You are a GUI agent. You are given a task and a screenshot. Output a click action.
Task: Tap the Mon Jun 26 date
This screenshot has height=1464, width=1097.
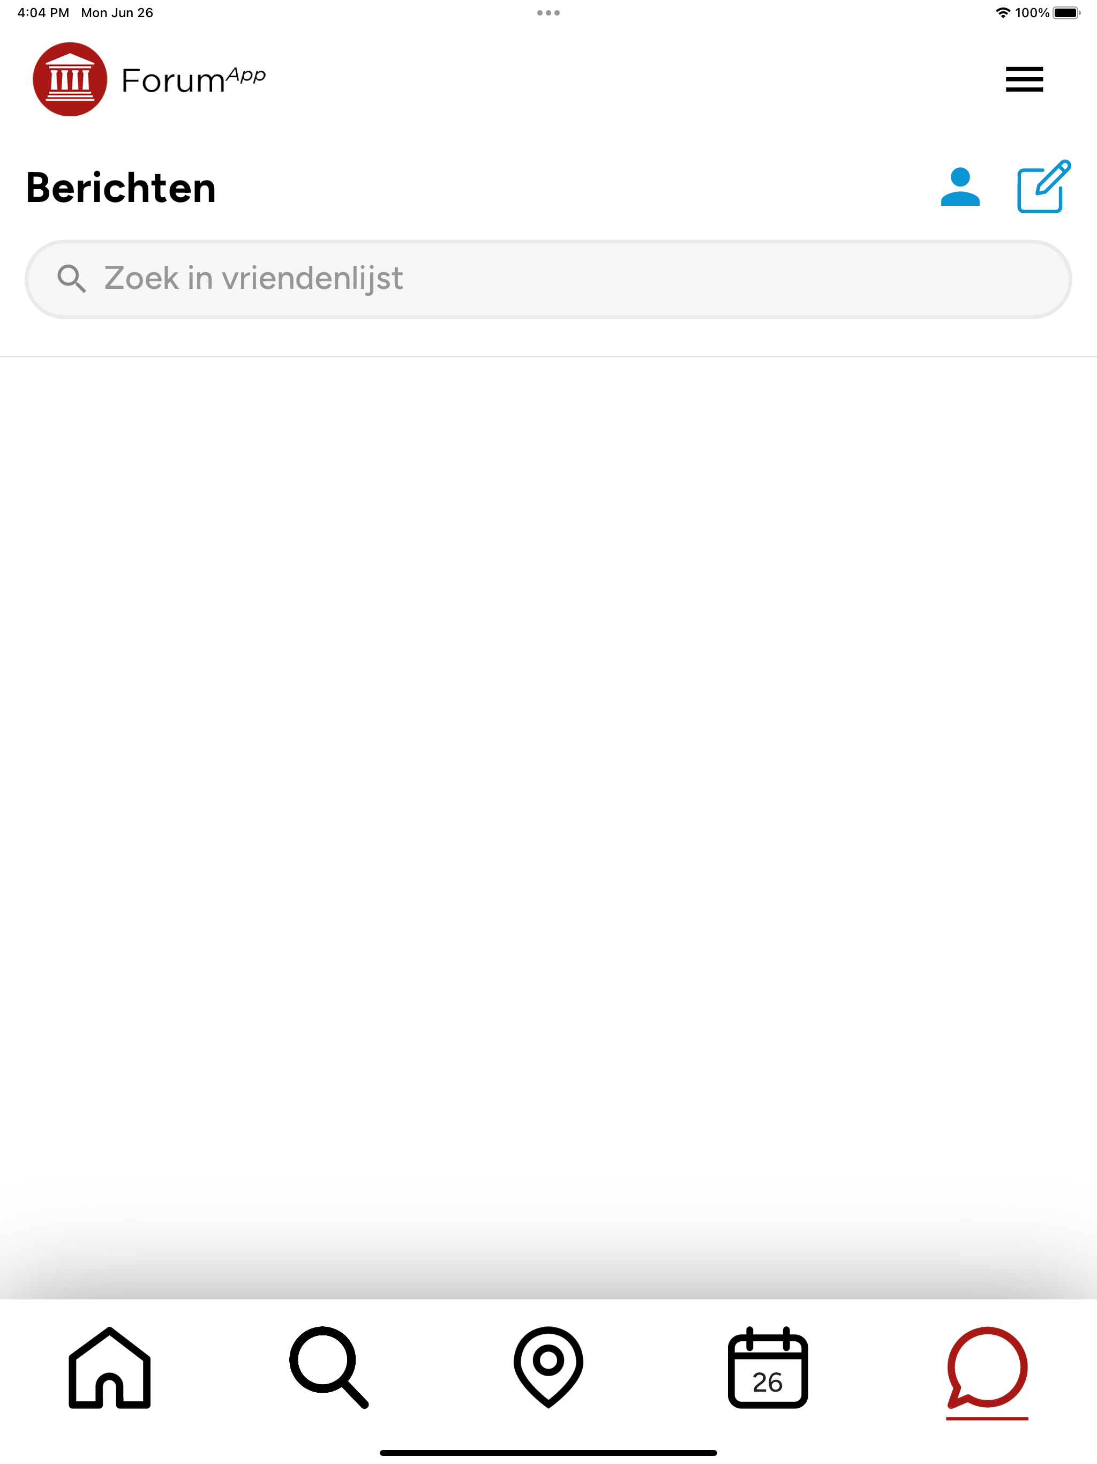click(x=117, y=12)
